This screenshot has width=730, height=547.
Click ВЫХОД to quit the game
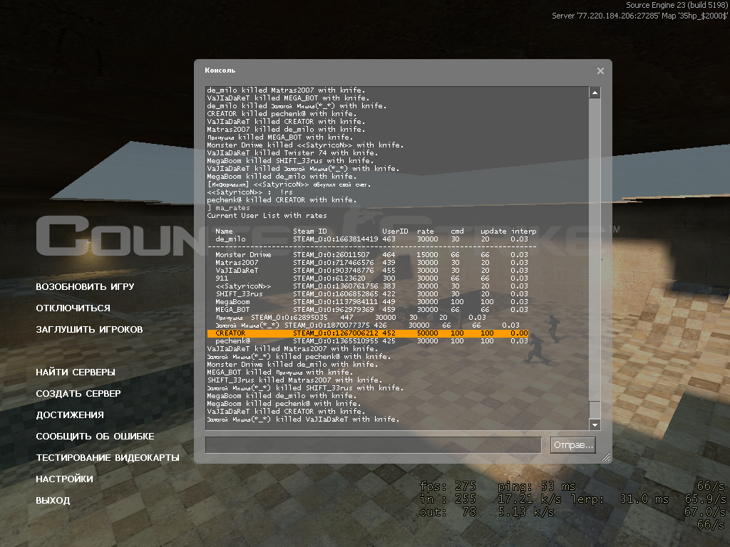(53, 501)
